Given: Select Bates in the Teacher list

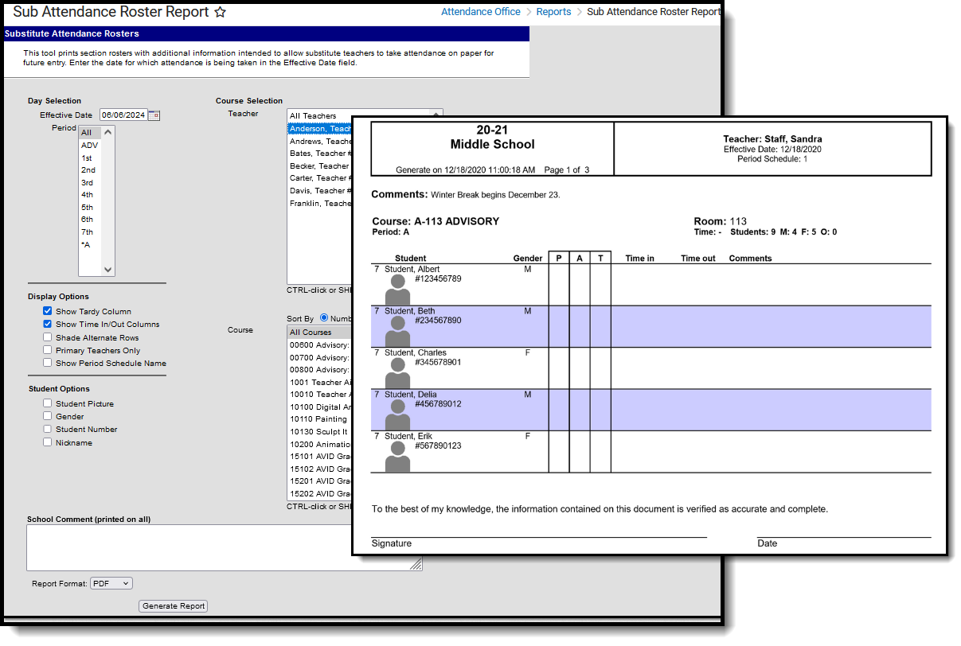Looking at the screenshot, I should click(320, 154).
